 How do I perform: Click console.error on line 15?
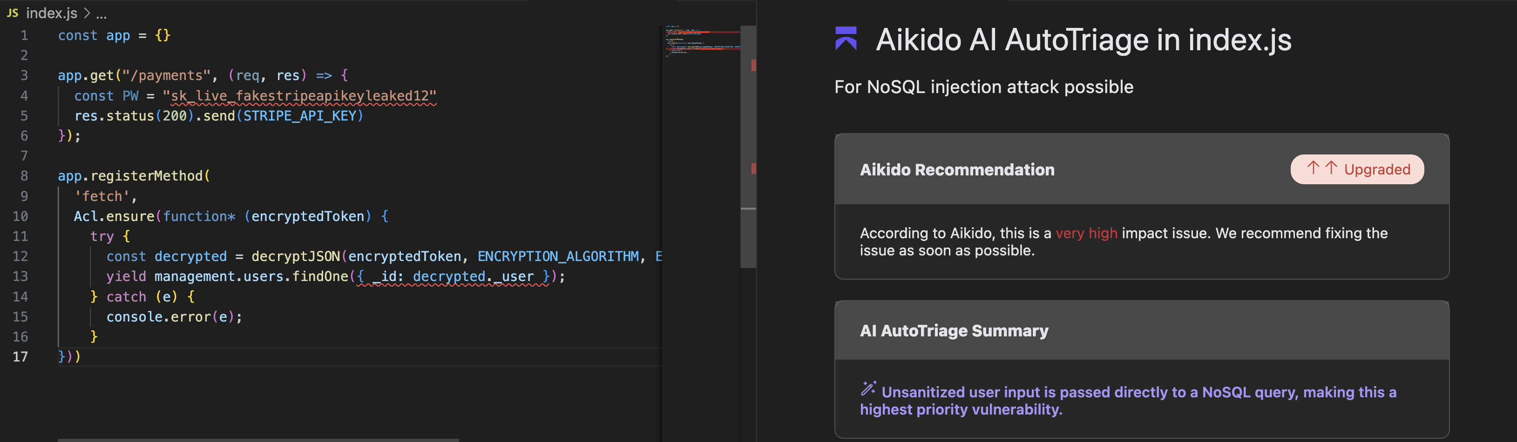(158, 317)
